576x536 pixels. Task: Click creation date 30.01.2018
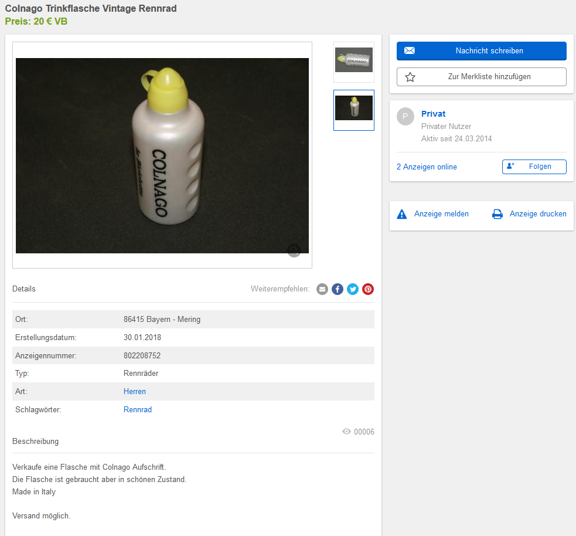[142, 337]
